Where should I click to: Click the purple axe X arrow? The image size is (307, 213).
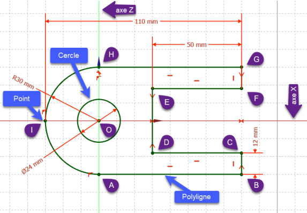(x=293, y=101)
